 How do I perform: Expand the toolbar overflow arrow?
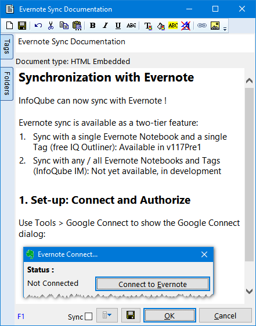click(225, 29)
